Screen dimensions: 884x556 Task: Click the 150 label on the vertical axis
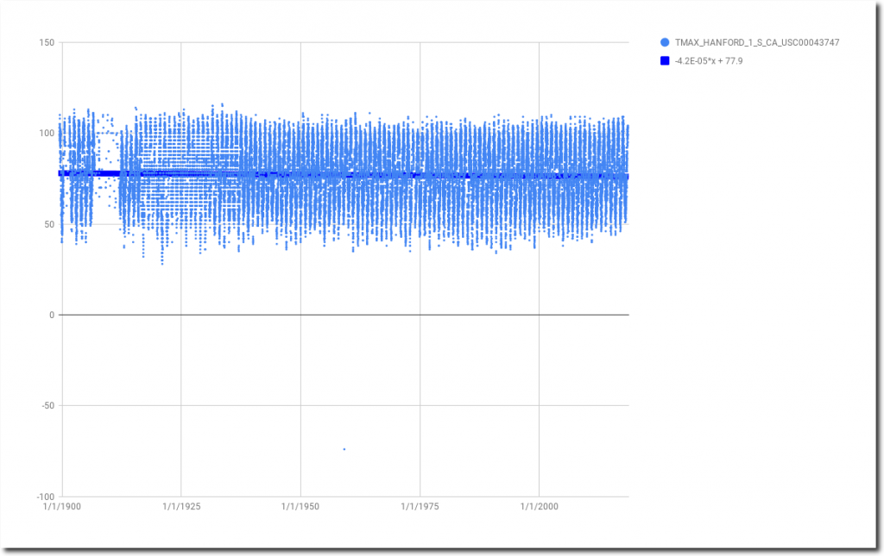46,42
